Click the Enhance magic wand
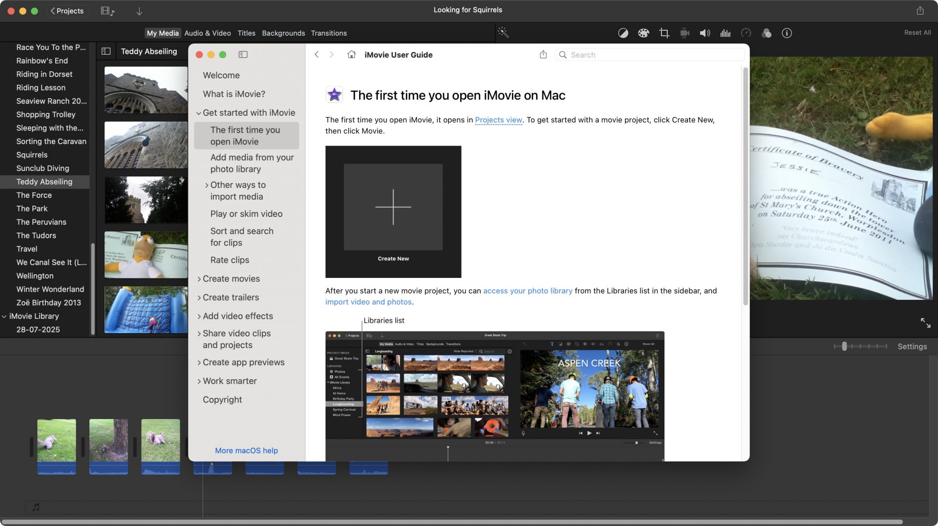 tap(504, 33)
